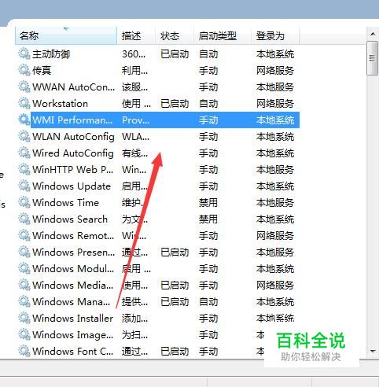Click 已启动 status of 主动防御 row
The image size is (379, 387).
175,54
